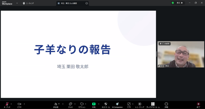The width and height of the screenshot is (205, 109).
Task: Open the チャット chat panel
Action: pyautogui.click(x=70, y=104)
